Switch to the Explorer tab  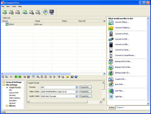[x=120, y=107]
